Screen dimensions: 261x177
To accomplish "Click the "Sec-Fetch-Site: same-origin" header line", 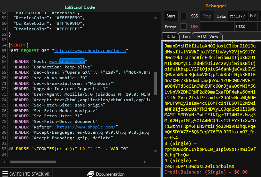I will pos(59,105).
